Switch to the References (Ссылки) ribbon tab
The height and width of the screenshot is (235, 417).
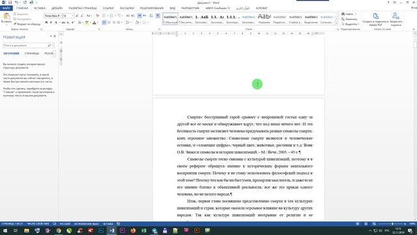coord(108,8)
